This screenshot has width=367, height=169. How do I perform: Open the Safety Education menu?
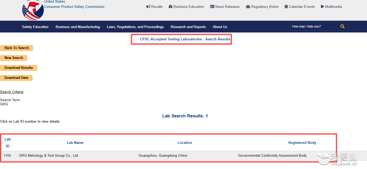[x=35, y=27]
